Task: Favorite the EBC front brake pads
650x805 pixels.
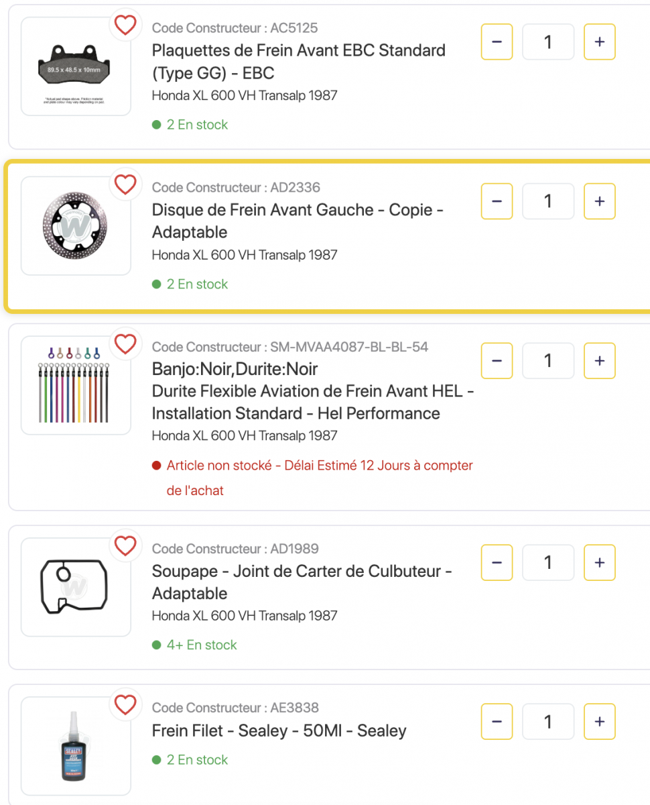Action: click(125, 25)
